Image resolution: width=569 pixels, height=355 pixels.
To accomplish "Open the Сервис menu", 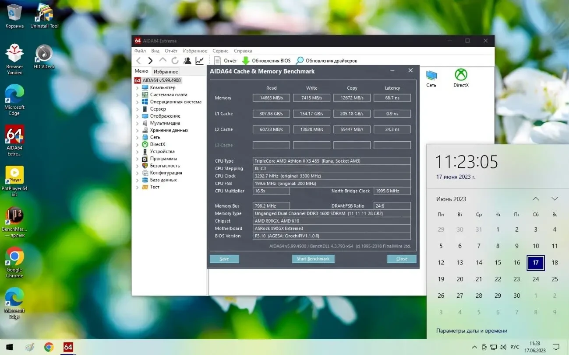I will coord(220,51).
